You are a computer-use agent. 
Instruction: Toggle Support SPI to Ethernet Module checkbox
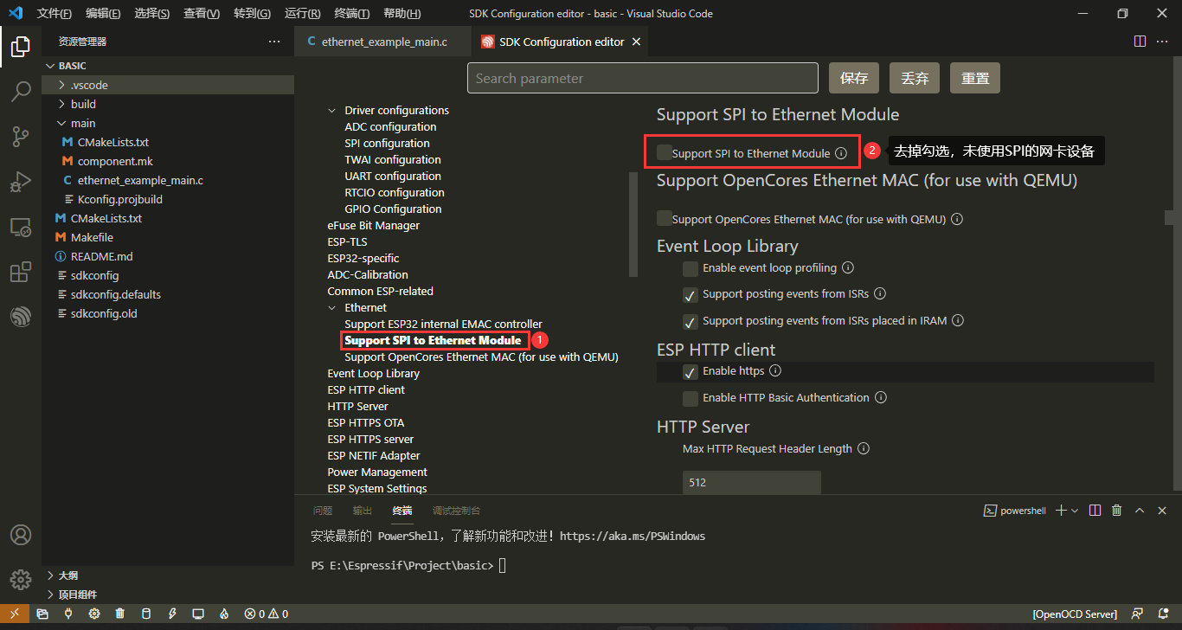[x=665, y=152]
